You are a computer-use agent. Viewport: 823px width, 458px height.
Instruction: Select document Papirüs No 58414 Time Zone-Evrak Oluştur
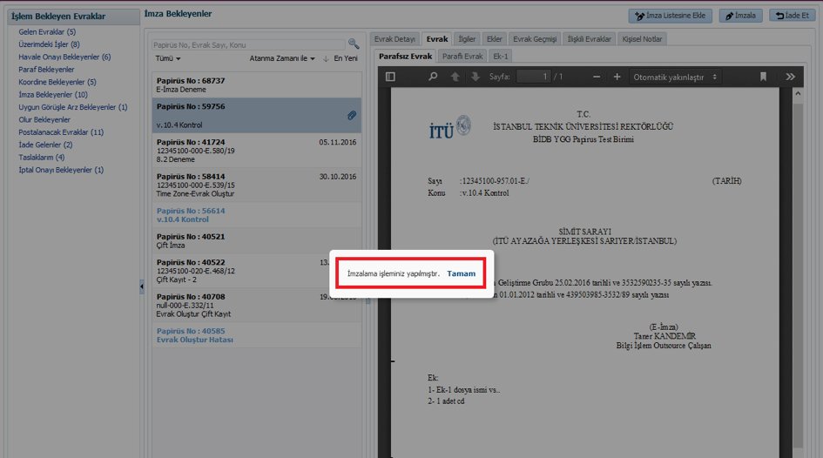tap(257, 185)
